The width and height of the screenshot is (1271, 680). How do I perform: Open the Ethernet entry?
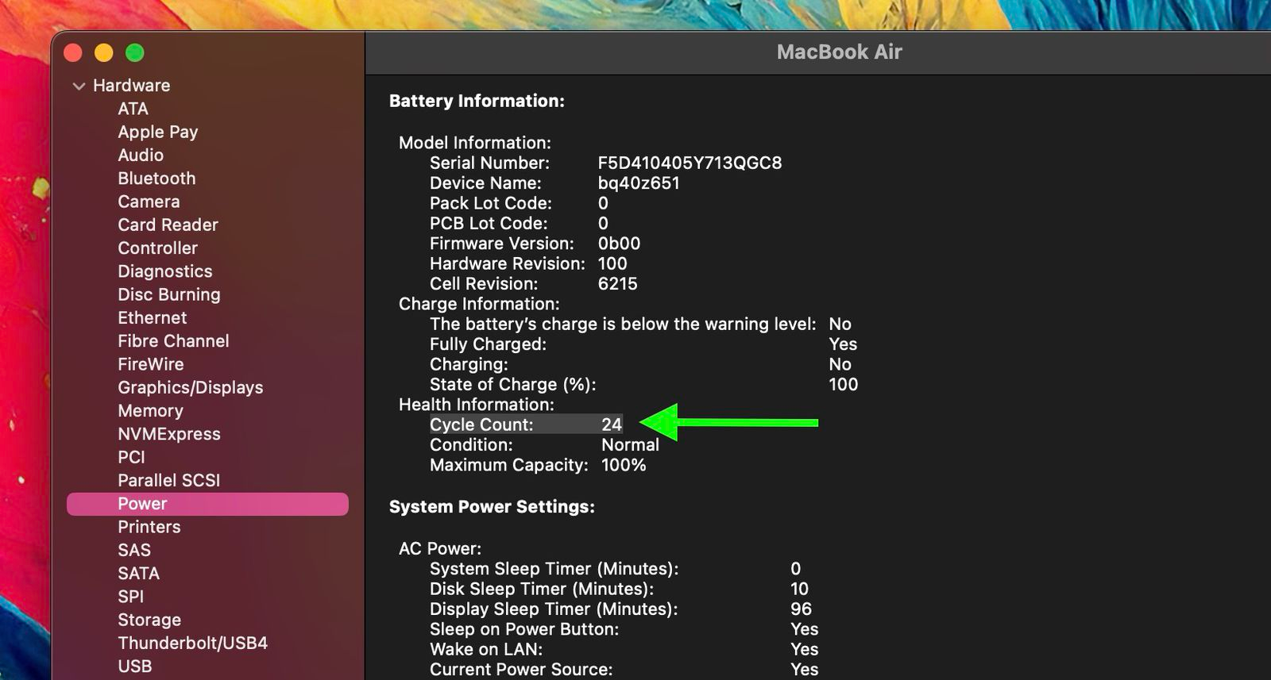tap(153, 317)
